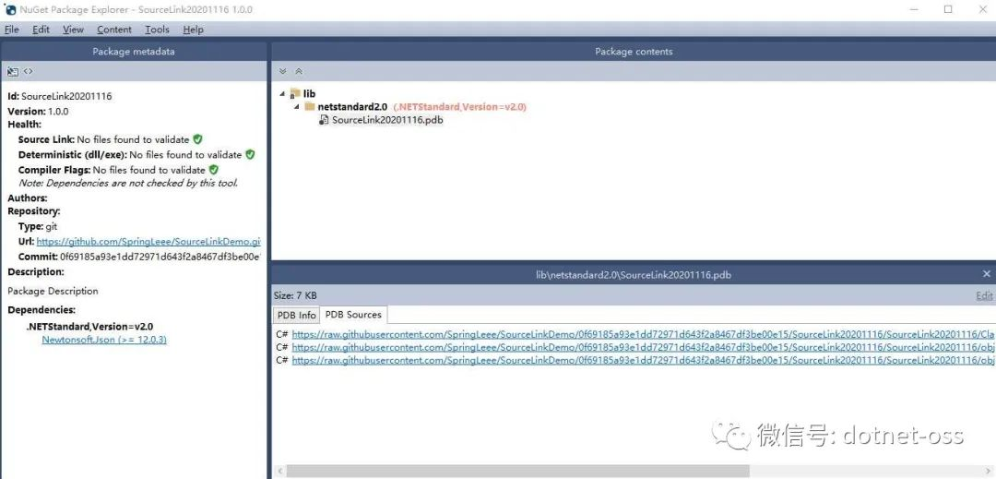Open the File menu
The image size is (996, 479).
[11, 30]
